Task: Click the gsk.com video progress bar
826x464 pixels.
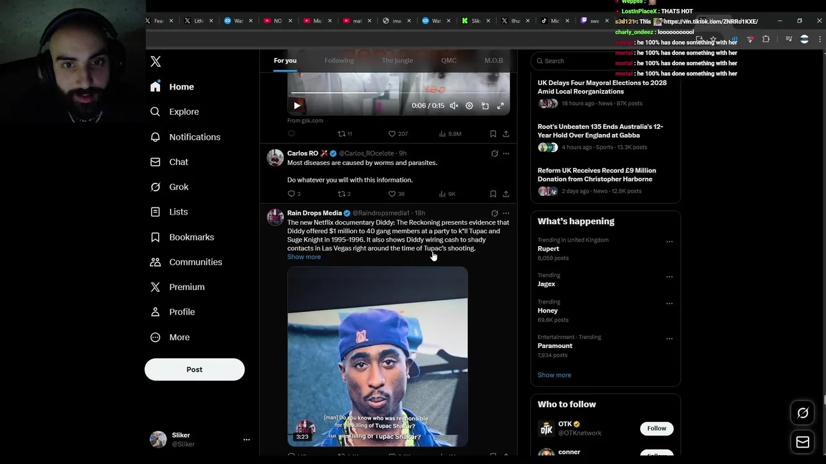Action: 398,93
